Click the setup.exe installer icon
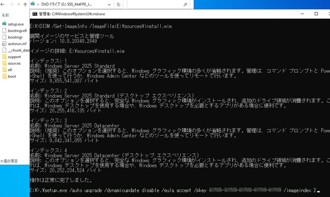Viewport: 330px width, 197px height. click(x=4, y=23)
